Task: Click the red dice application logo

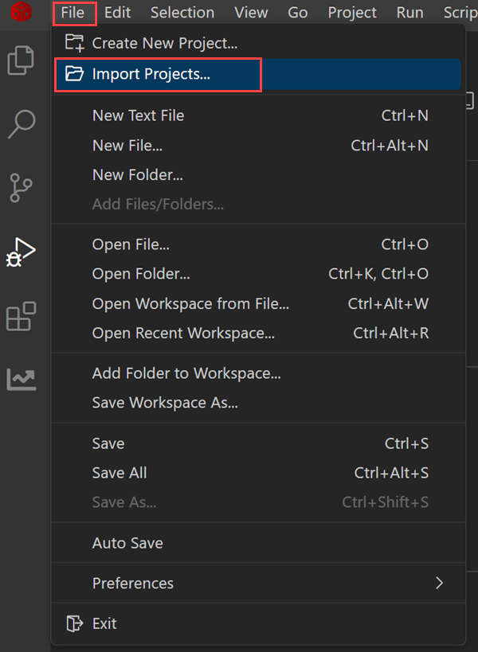Action: [21, 12]
